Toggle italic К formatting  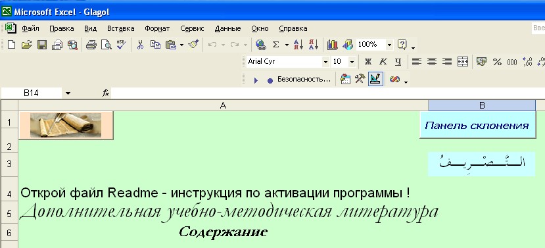point(383,62)
